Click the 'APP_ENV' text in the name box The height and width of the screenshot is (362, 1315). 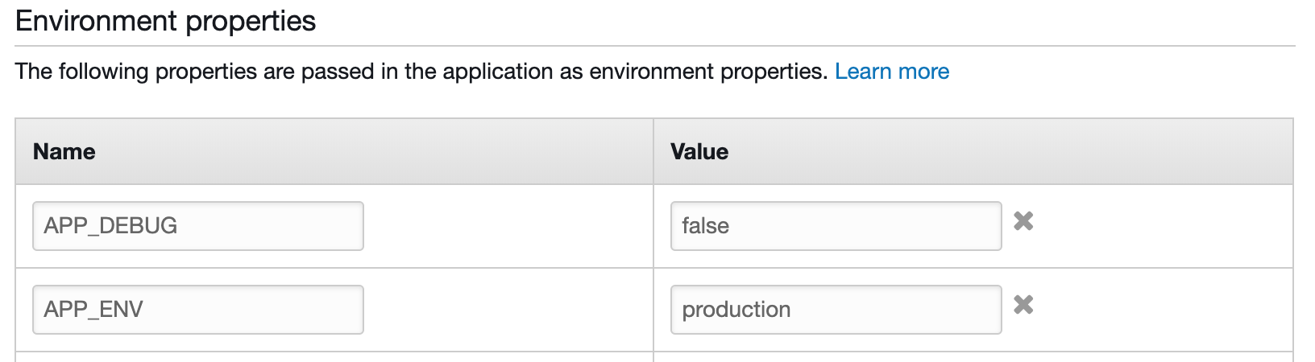(93, 310)
